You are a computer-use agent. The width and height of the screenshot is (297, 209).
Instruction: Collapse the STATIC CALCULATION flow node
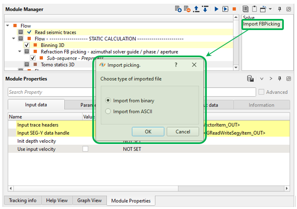[x=14, y=39]
